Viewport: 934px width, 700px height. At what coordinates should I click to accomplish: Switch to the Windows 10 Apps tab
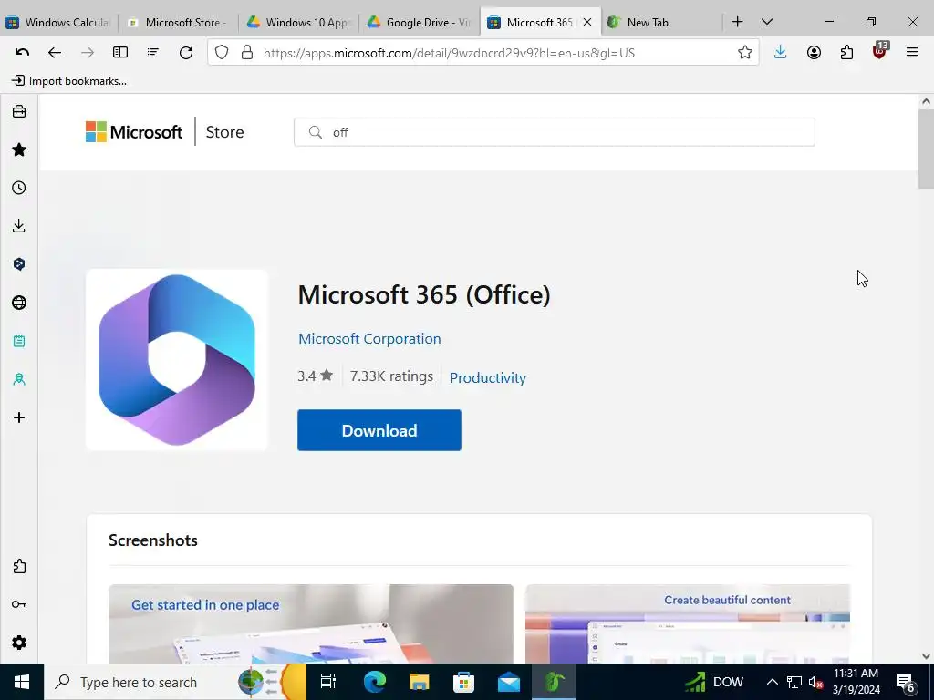[x=299, y=23]
